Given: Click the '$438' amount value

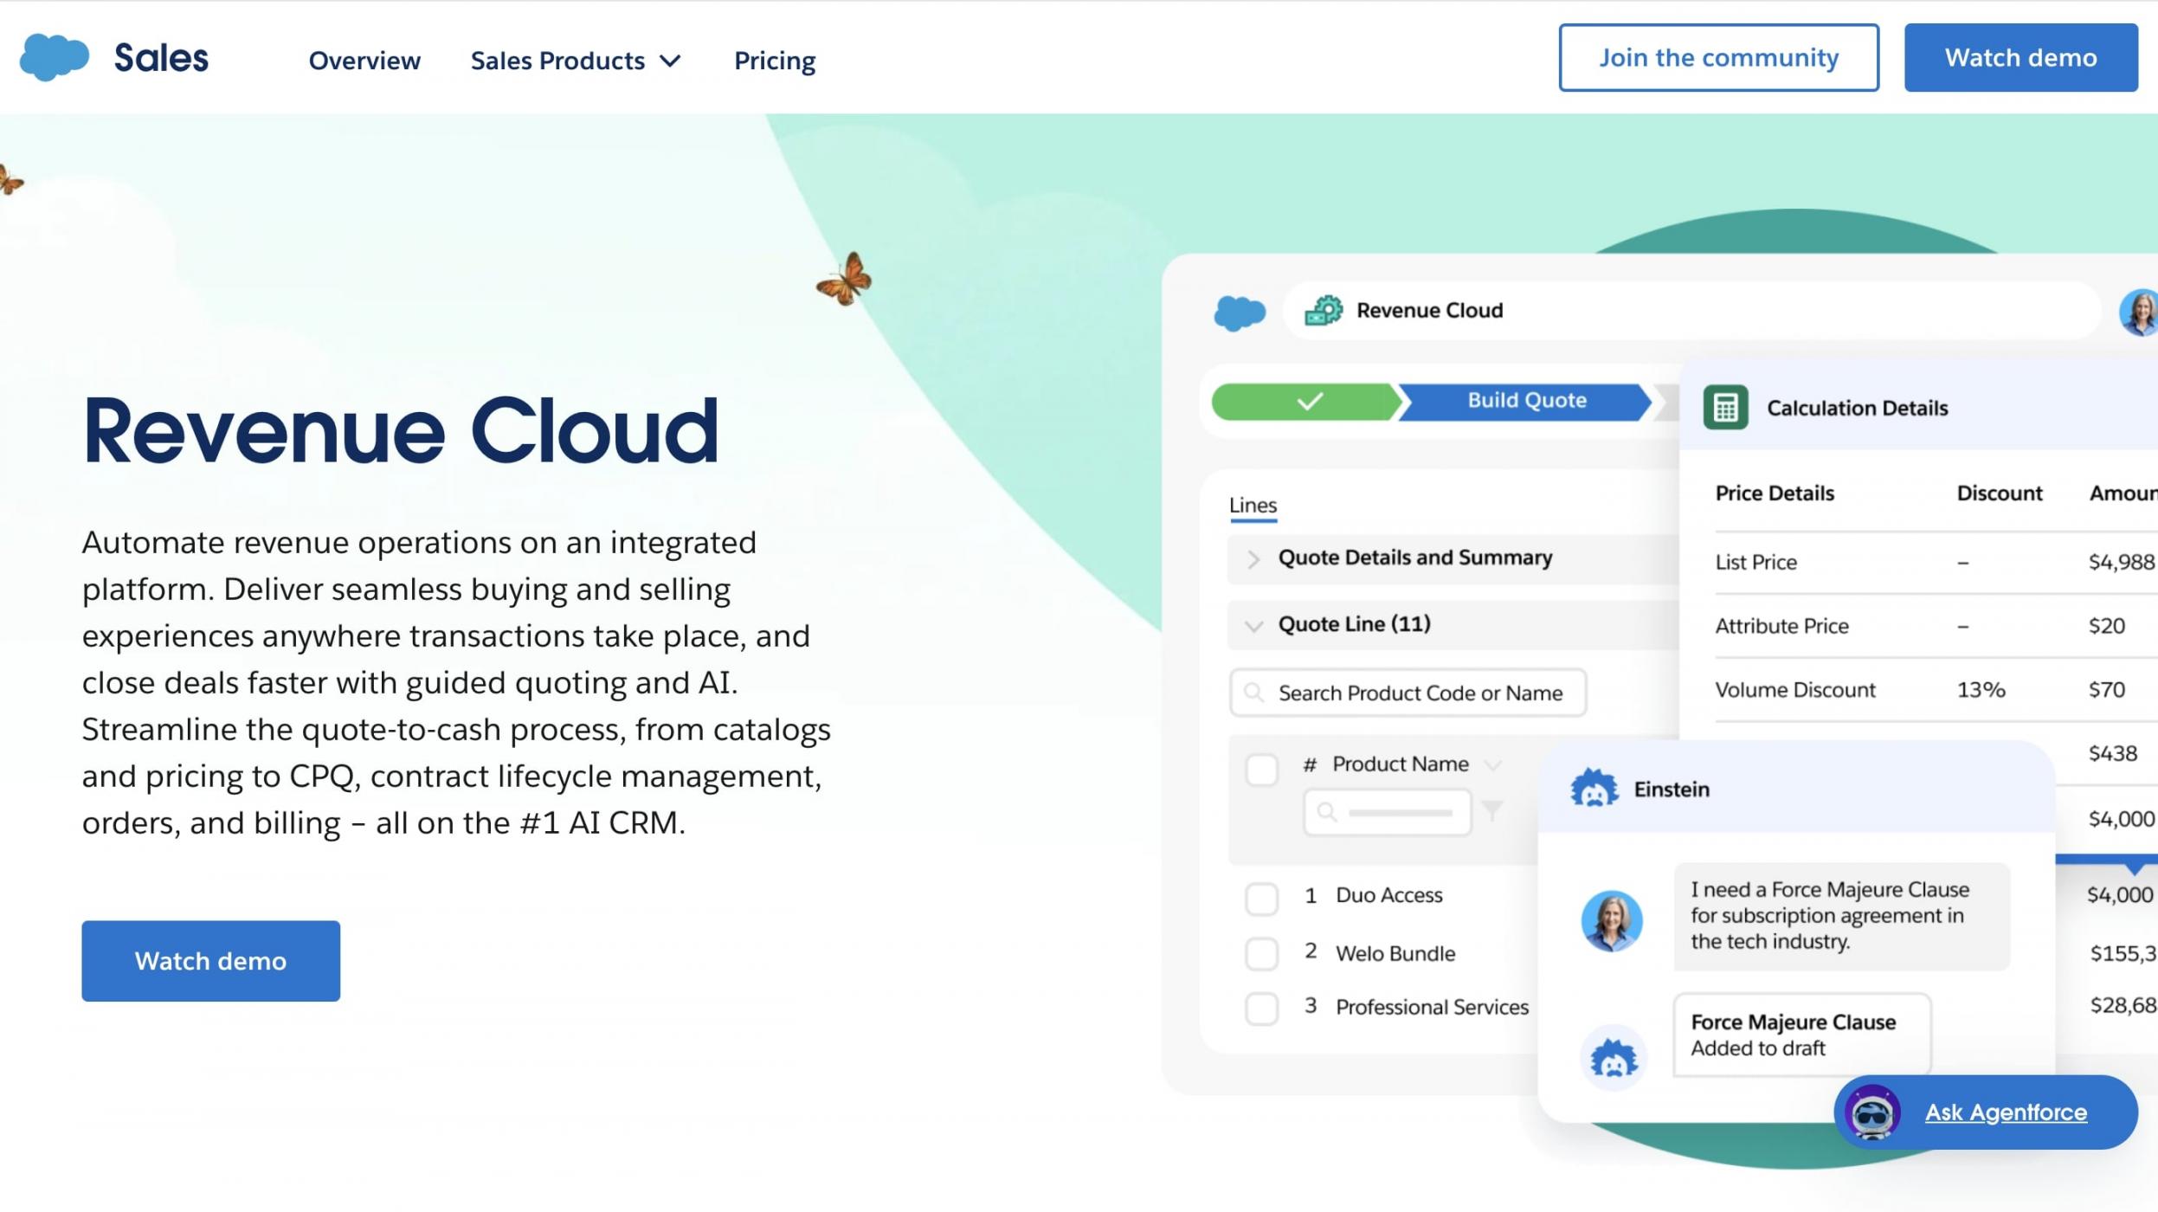Looking at the screenshot, I should pos(2112,753).
